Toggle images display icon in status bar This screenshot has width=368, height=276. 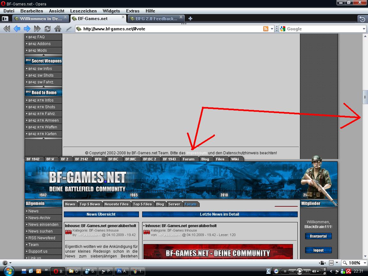331,263
